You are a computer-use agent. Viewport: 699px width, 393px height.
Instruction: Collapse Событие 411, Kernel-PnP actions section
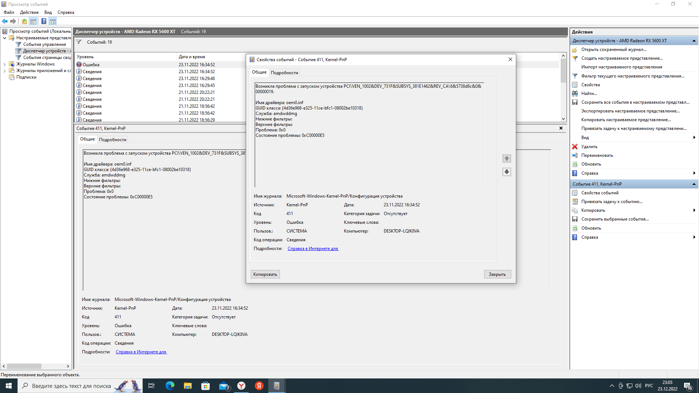[694, 184]
